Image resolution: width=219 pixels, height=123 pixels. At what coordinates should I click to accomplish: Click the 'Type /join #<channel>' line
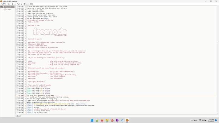click(36, 82)
